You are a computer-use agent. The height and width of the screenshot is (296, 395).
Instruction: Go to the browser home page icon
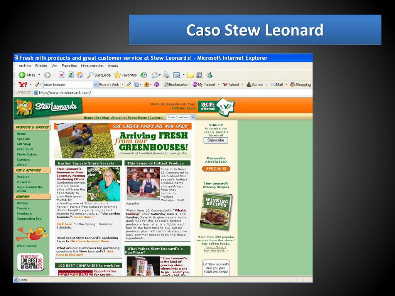[80, 75]
